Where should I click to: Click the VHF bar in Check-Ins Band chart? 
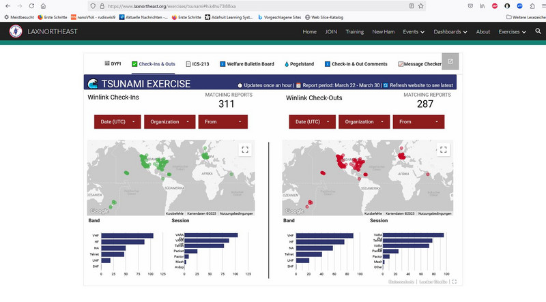pos(127,236)
